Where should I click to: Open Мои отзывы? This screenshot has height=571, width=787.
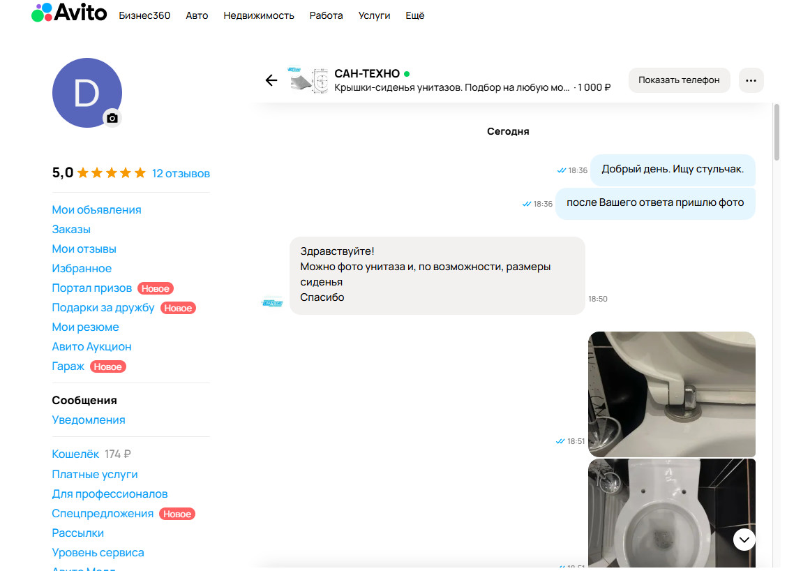click(x=84, y=249)
